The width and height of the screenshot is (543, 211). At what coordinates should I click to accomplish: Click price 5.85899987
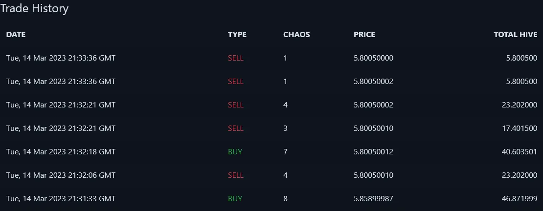[x=374, y=199]
